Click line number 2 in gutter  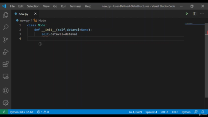coord(20,30)
